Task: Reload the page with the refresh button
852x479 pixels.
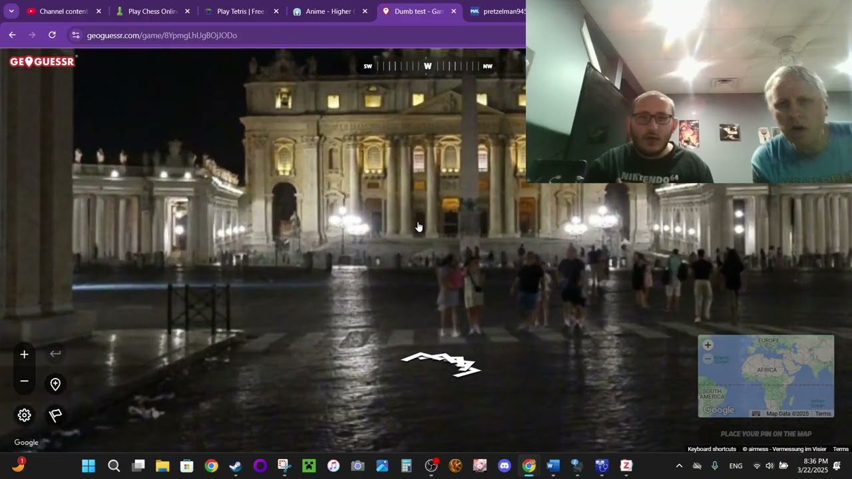Action: pyautogui.click(x=52, y=35)
